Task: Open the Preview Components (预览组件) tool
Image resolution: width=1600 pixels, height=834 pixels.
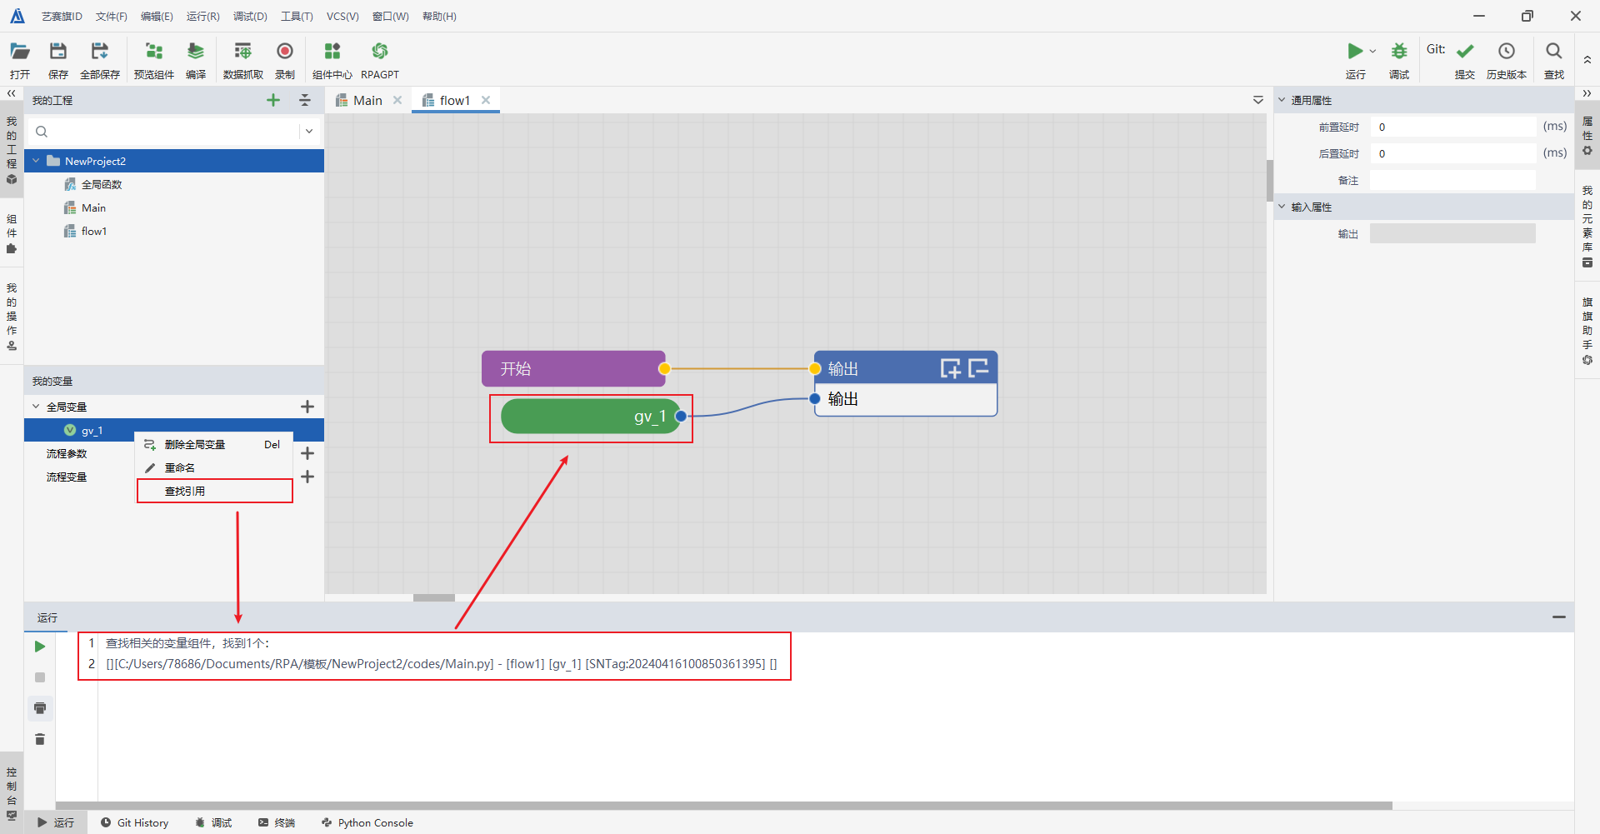Action: (154, 52)
